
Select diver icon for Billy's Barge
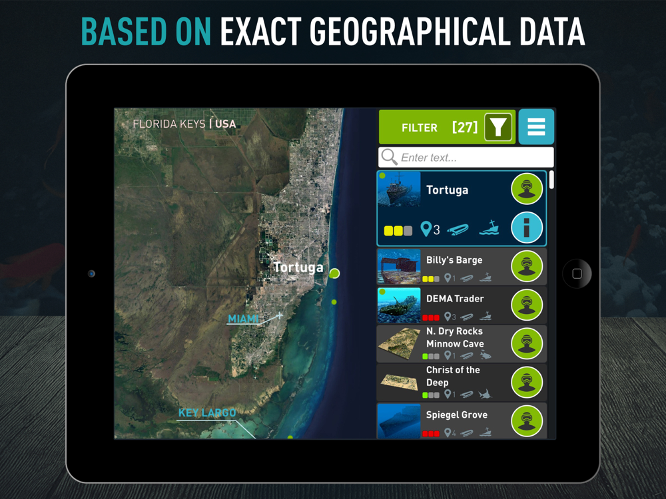point(527,266)
